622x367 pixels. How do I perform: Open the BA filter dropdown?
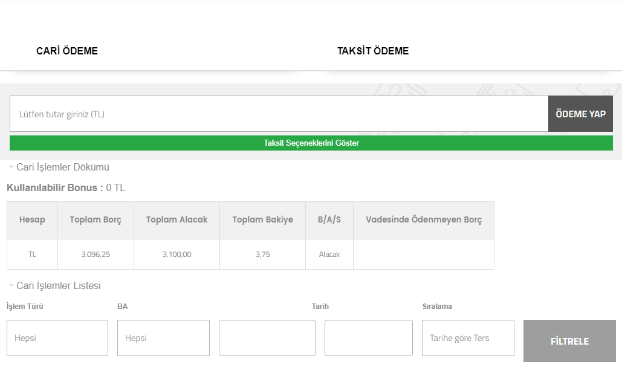(163, 338)
